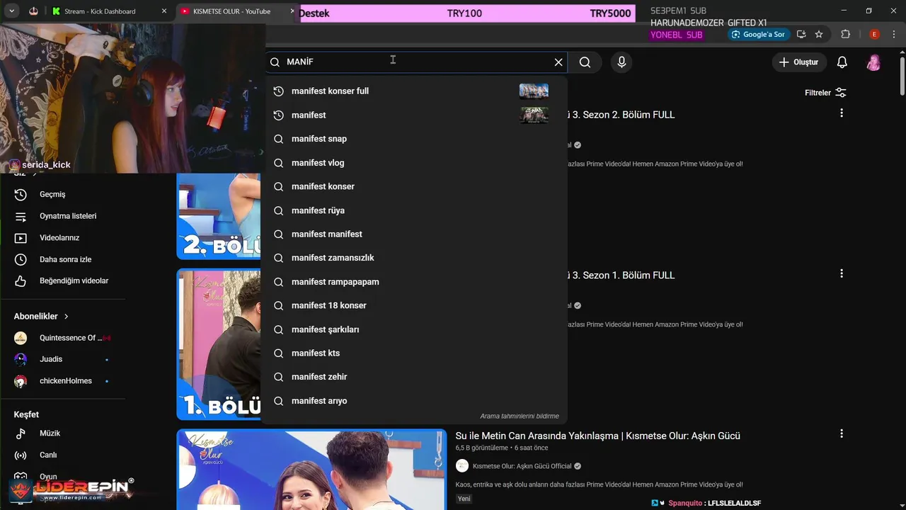Click Google'a Sor button in toolbar
The height and width of the screenshot is (510, 906).
coord(758,34)
